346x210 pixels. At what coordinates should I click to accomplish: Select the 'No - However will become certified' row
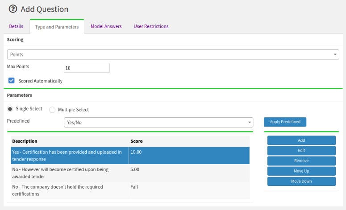pos(67,173)
